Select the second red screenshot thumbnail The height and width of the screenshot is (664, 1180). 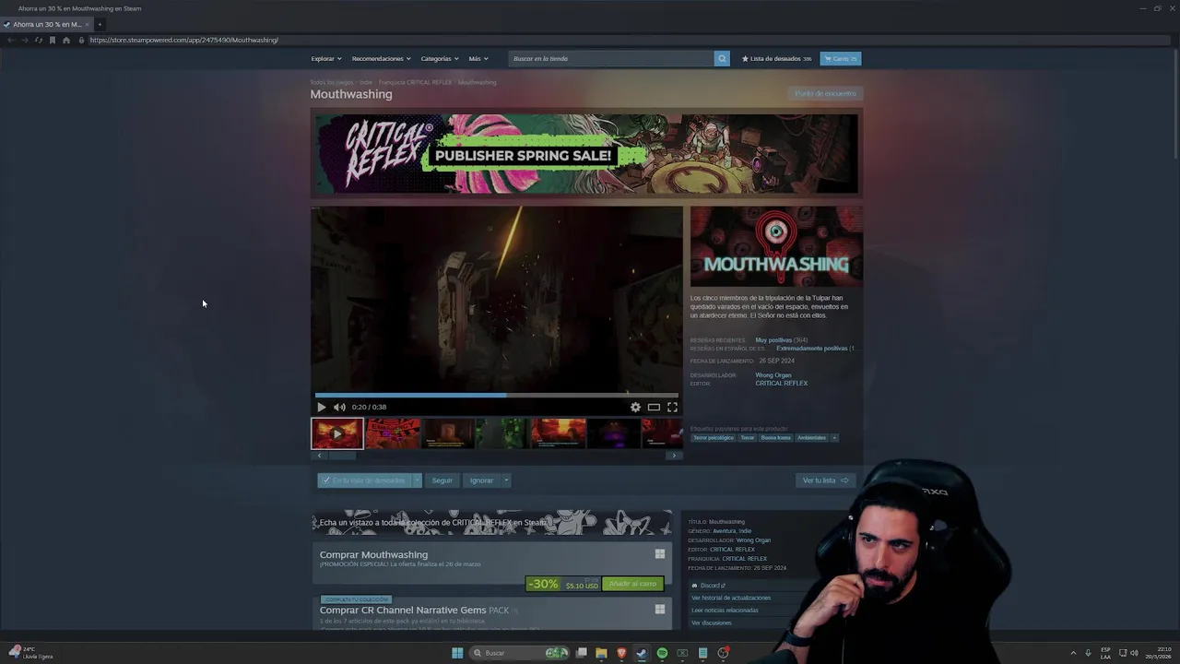[x=393, y=433]
